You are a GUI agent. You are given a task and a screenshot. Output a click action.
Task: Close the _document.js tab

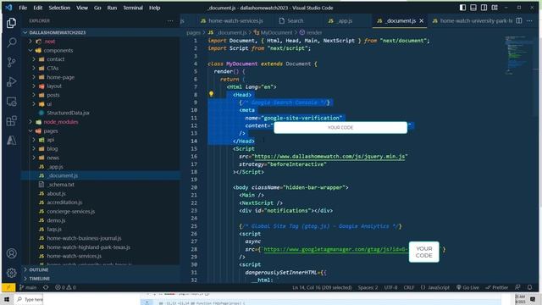click(x=422, y=20)
